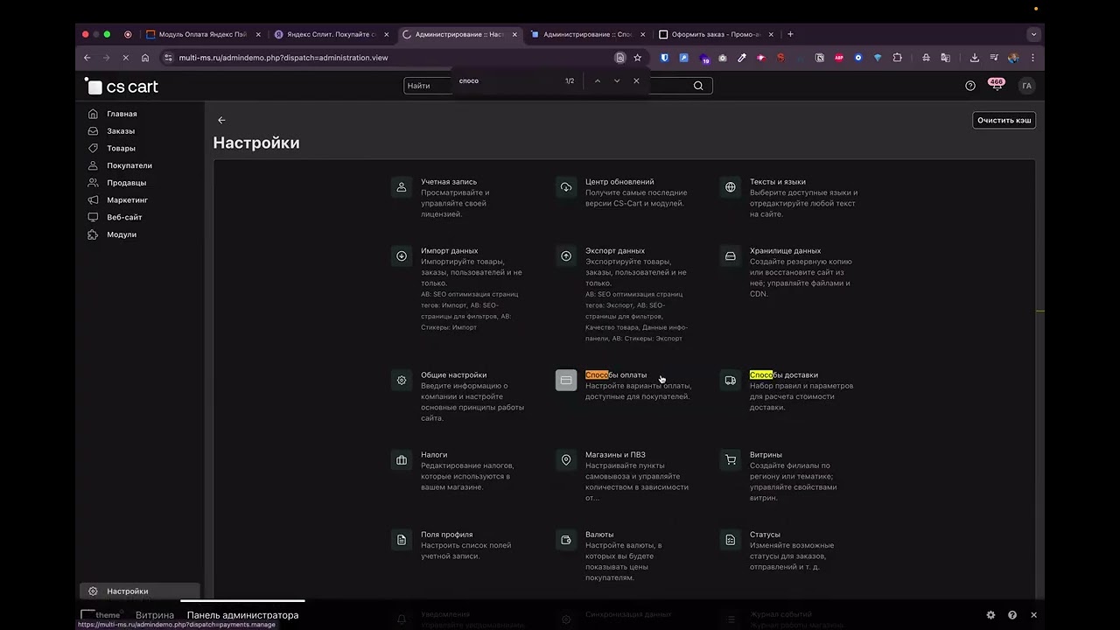
Task: Open Способы доставки link
Action: click(x=784, y=374)
